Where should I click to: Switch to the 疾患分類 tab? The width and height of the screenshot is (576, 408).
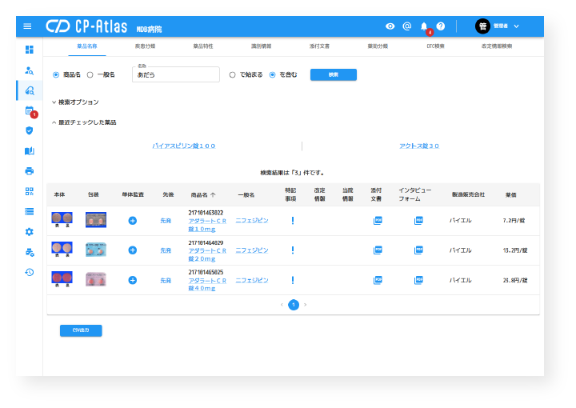[145, 46]
